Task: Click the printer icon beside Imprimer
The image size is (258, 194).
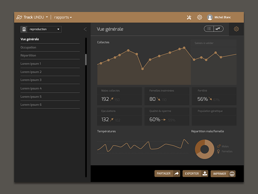Action: tap(232, 174)
